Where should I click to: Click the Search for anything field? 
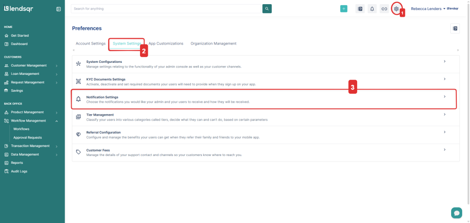(x=166, y=9)
